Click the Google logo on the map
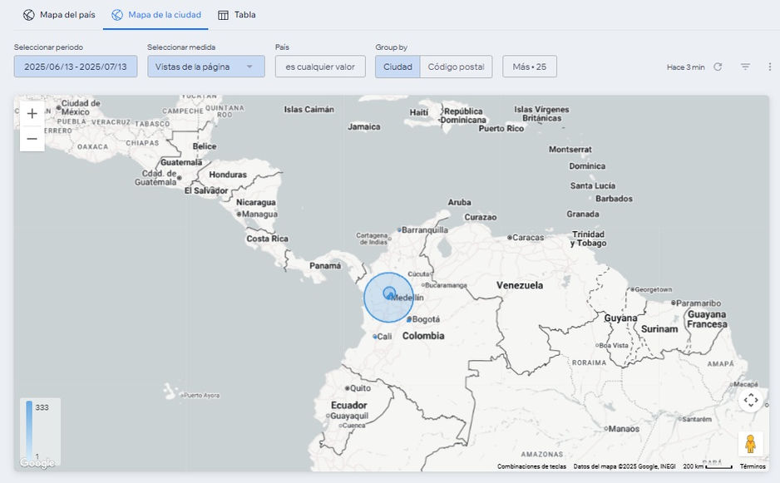The height and width of the screenshot is (483, 780). tap(37, 463)
